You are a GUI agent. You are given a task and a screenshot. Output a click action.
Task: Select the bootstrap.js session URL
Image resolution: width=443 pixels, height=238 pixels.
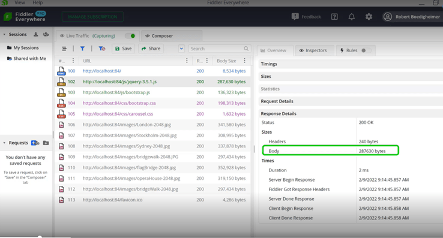point(116,92)
